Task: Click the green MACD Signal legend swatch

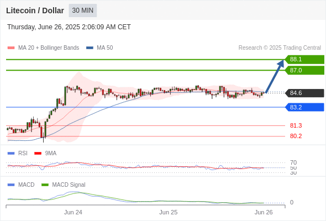Action: coord(45,185)
